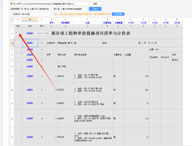Click the 综合单价 cell
The image size is (192, 146).
pos(155,57)
